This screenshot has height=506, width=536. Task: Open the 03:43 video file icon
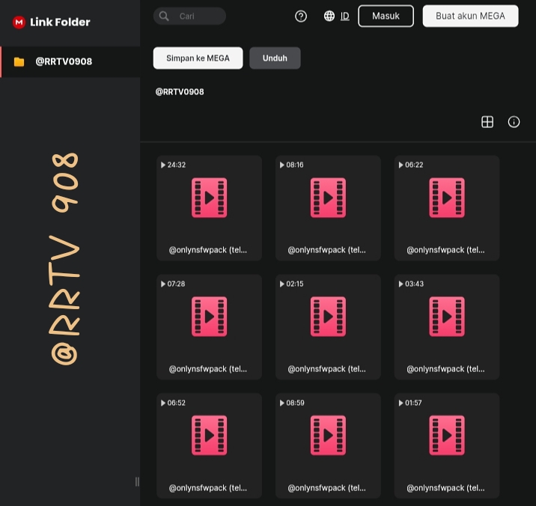[447, 317]
